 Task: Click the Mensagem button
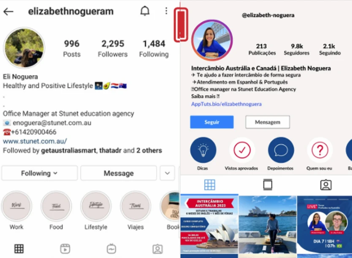pyautogui.click(x=268, y=122)
